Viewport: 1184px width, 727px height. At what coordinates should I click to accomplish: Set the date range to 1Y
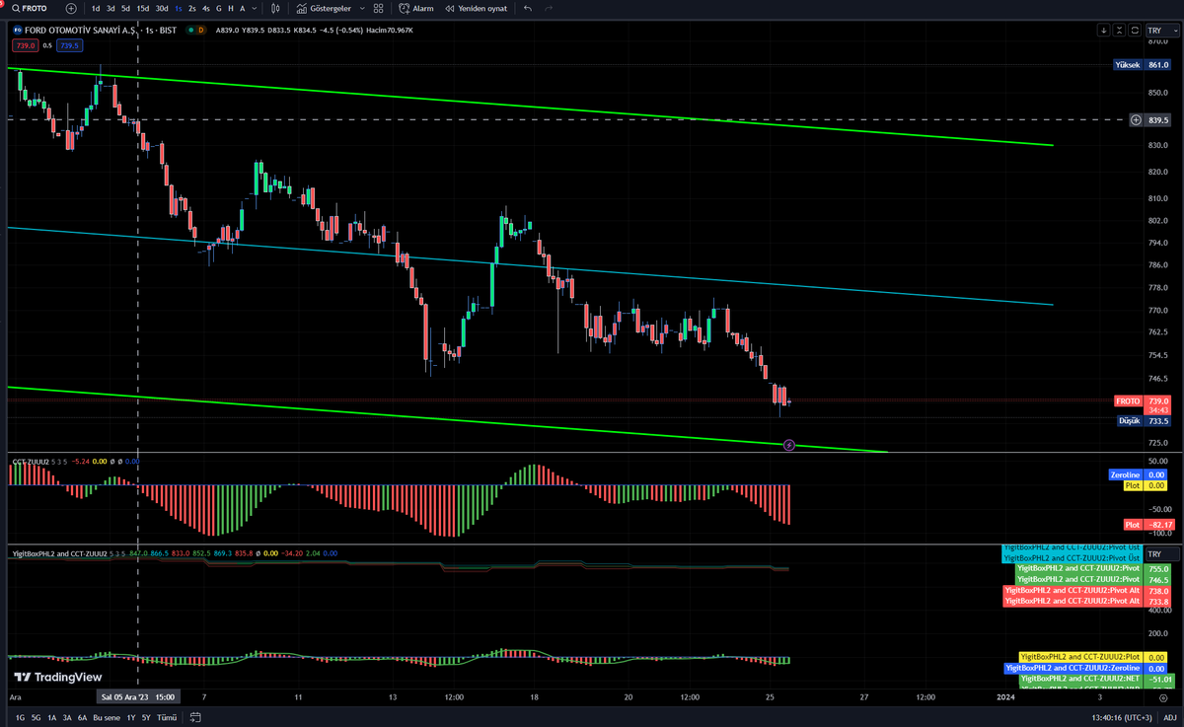tap(131, 717)
